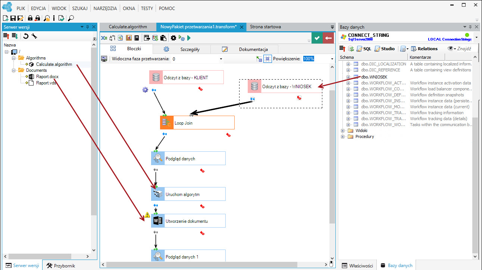Click the database refresh icon in Bazy danych
This screenshot has width=482, height=270.
click(351, 49)
